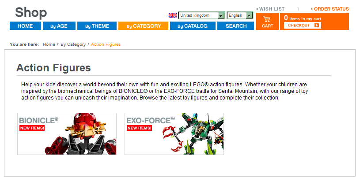Click the arrow icon on CHECKOUT button
Viewport: 356px width, 177px height.
317,26
